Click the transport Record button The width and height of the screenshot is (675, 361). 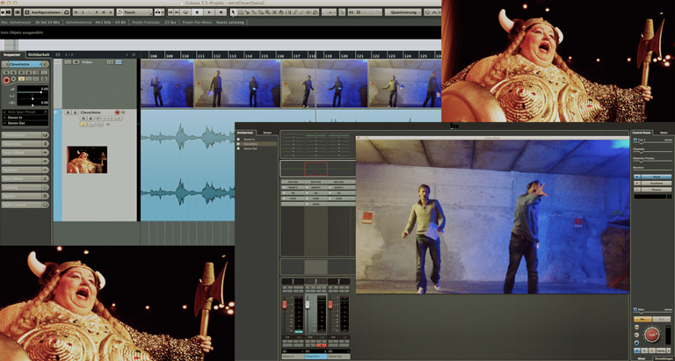[x=221, y=12]
